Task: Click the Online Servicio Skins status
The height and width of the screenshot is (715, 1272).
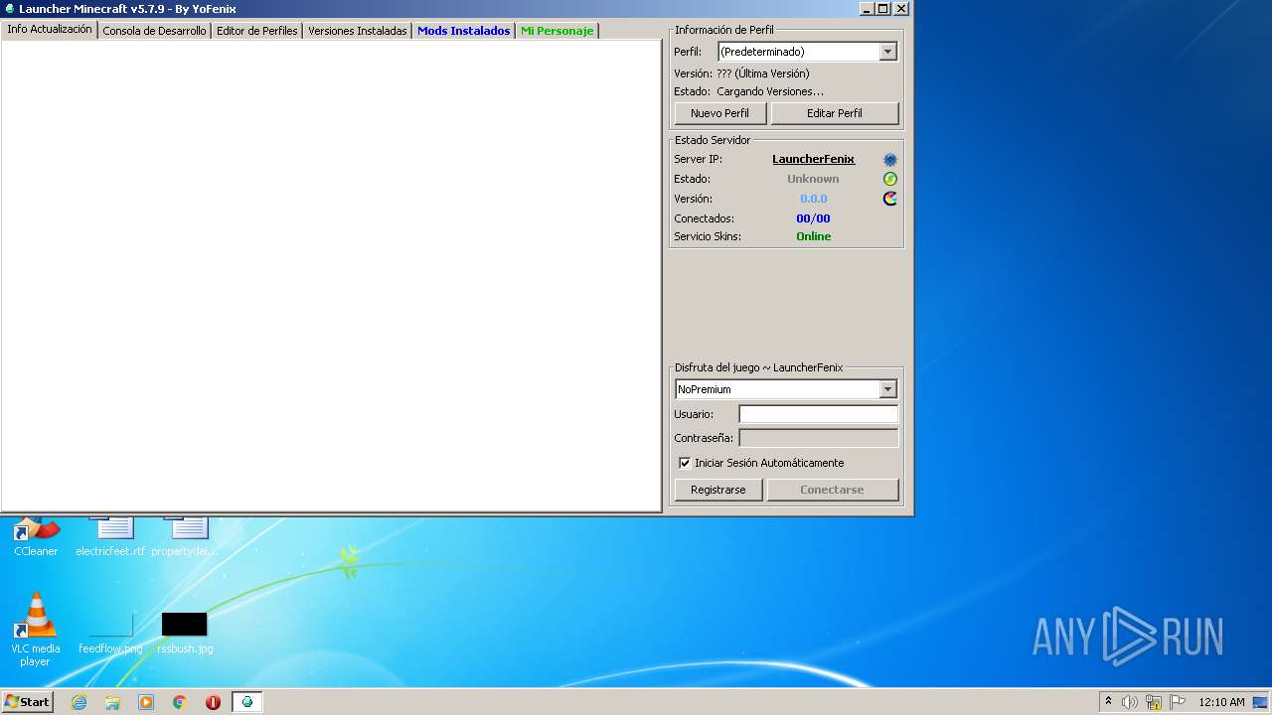Action: pyautogui.click(x=813, y=236)
